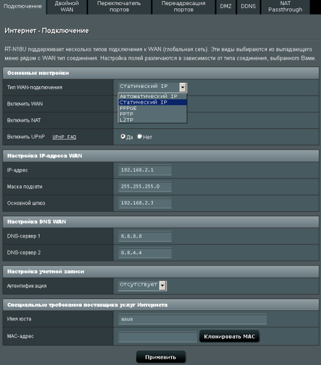Select Статический IP option in the list
This screenshot has height=365, width=321.
coord(153,102)
